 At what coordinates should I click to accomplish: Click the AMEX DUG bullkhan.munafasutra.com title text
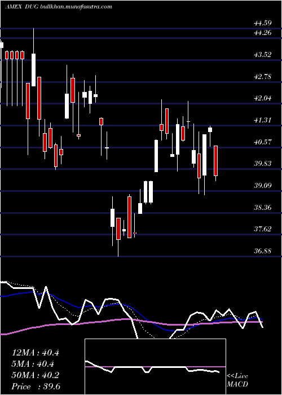click(x=59, y=7)
